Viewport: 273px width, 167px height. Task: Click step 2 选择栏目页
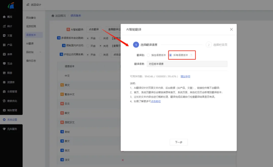[217, 45]
